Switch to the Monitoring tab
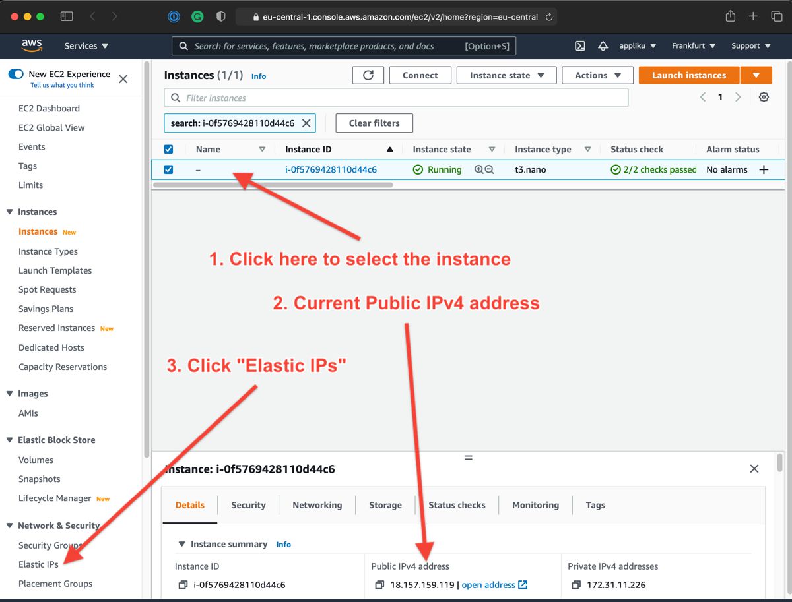Viewport: 792px width, 602px height. click(x=536, y=505)
